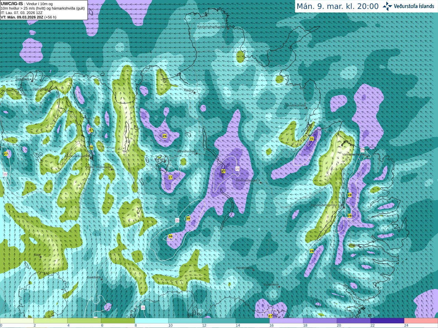Click the VT: Mán. 09.03.2026 20Z line
The height and width of the screenshot is (328, 438).
pos(28,17)
